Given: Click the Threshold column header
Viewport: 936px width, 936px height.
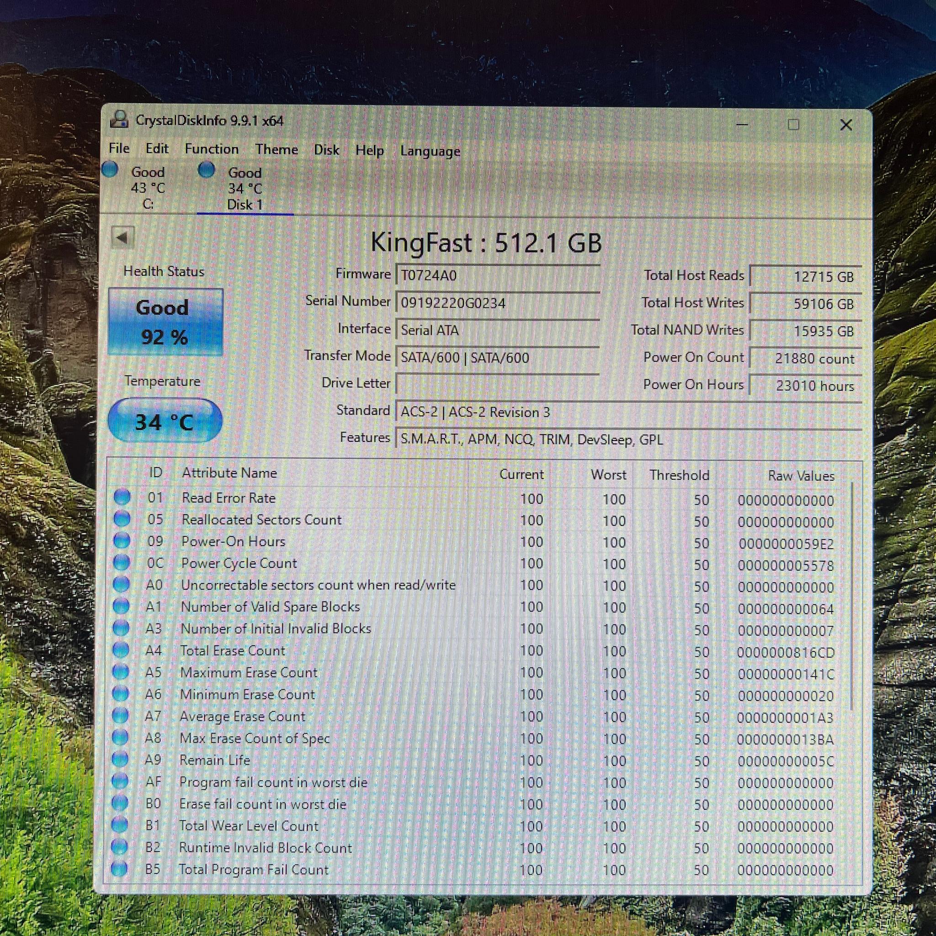Looking at the screenshot, I should [x=679, y=475].
